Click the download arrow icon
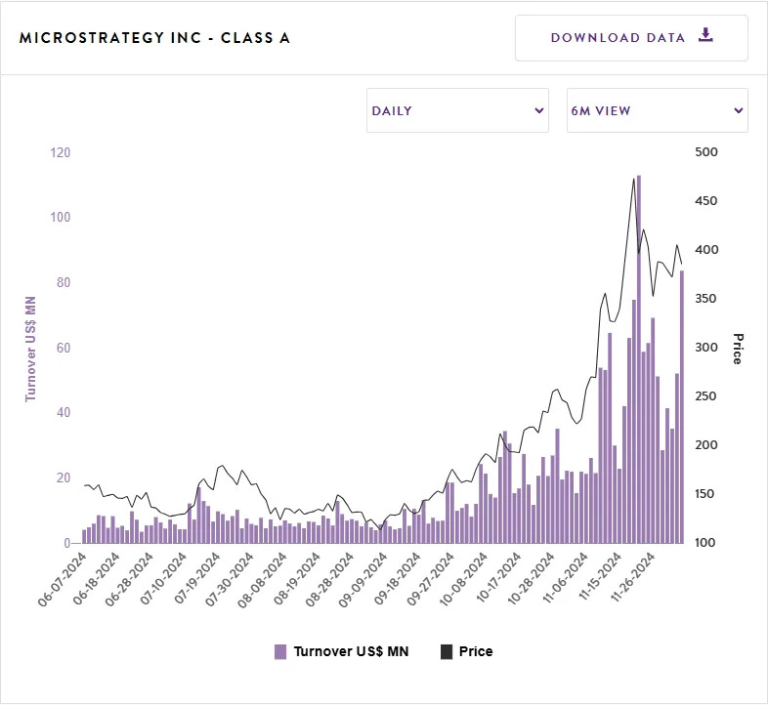 click(x=705, y=35)
